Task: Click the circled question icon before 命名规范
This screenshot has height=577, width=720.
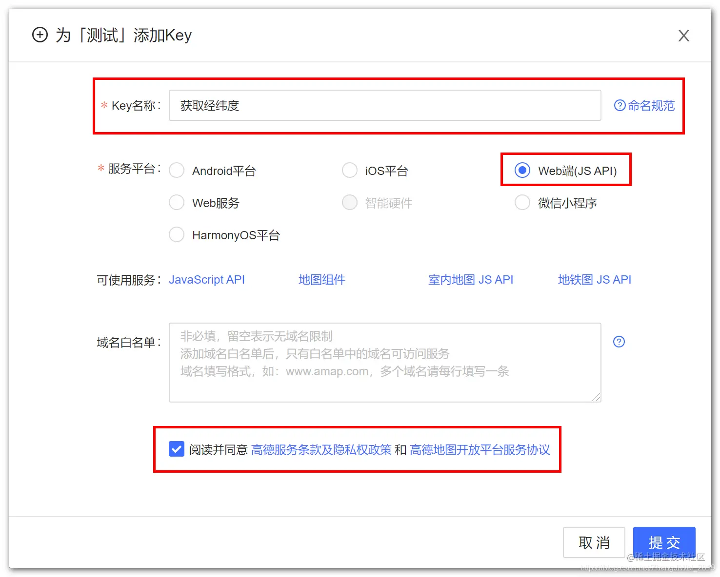Action: (619, 105)
